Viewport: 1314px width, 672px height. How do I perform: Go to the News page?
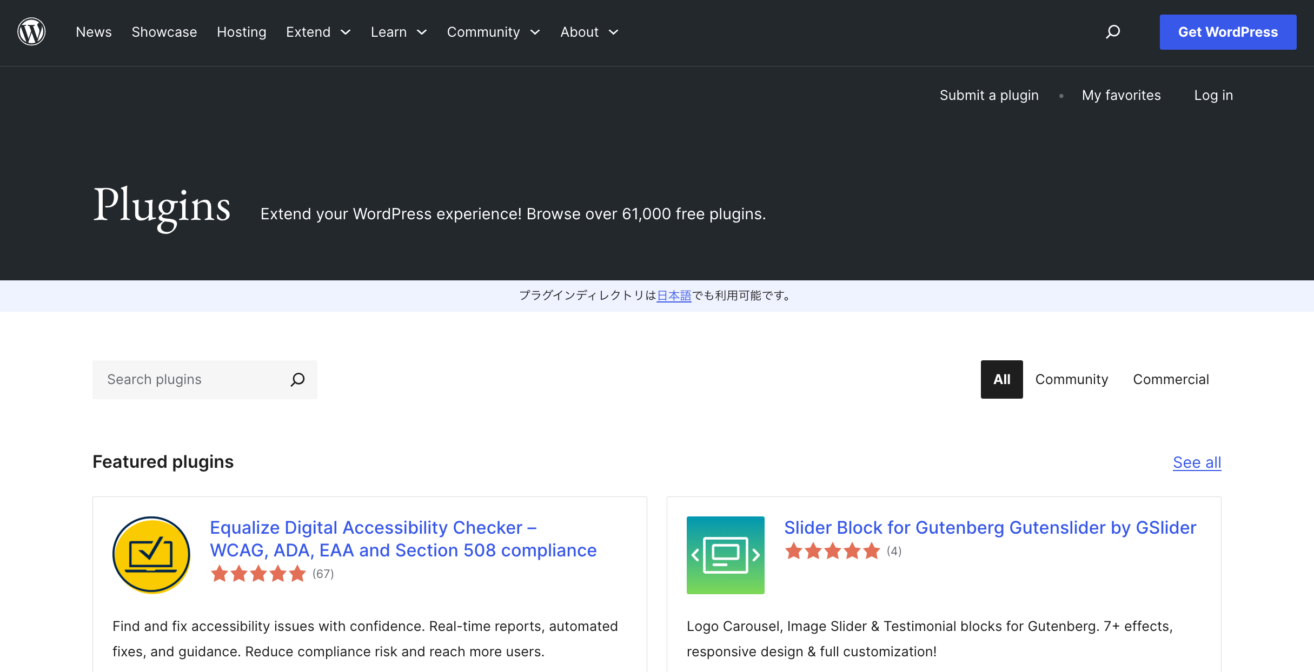pyautogui.click(x=94, y=32)
